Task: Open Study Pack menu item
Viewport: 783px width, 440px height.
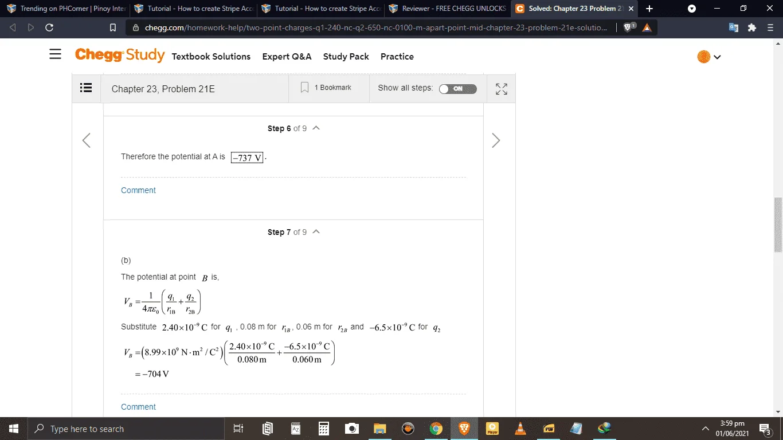Action: (x=346, y=56)
